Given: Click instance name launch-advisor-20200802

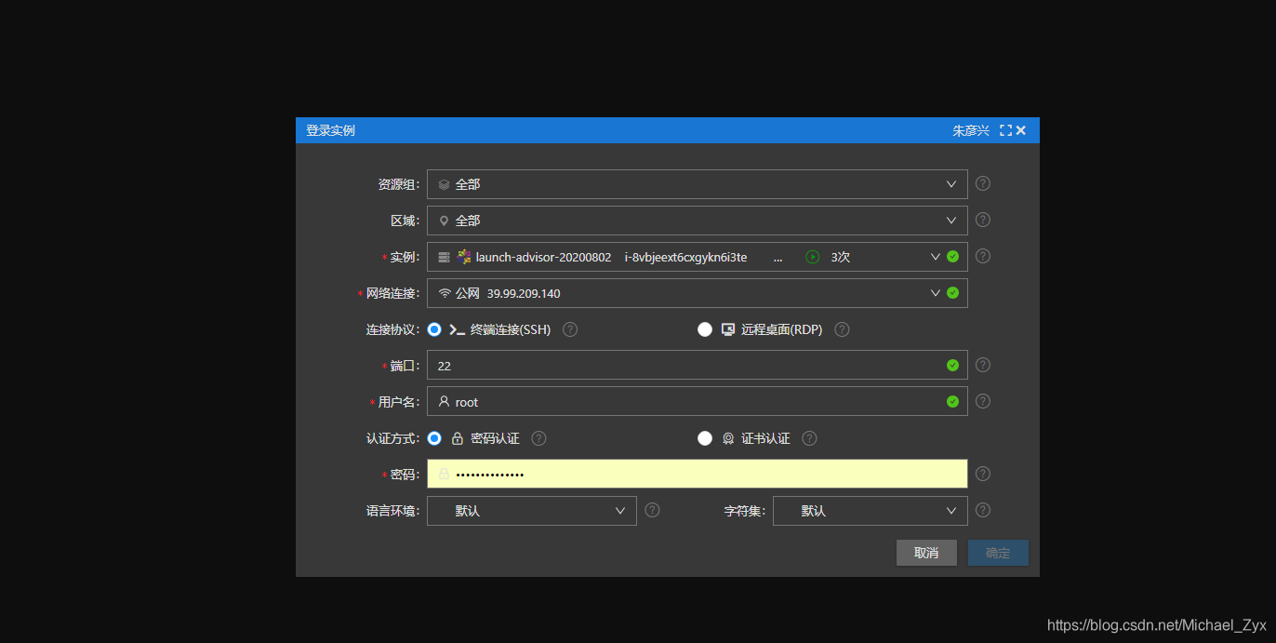Looking at the screenshot, I should pos(543,257).
